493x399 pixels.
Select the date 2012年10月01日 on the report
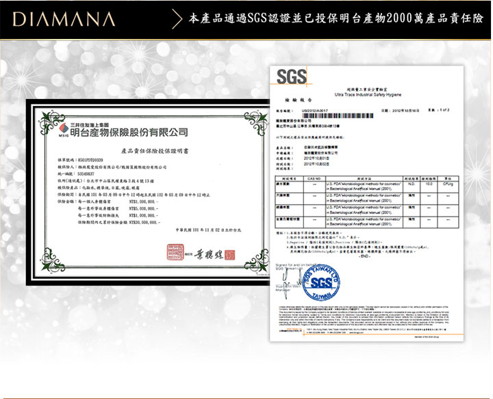pos(316,159)
